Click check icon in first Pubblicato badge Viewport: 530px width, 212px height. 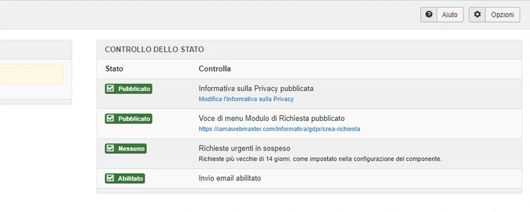[x=111, y=89]
